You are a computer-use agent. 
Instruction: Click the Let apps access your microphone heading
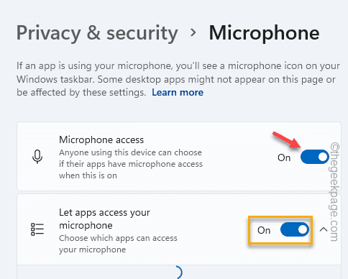tap(104, 219)
